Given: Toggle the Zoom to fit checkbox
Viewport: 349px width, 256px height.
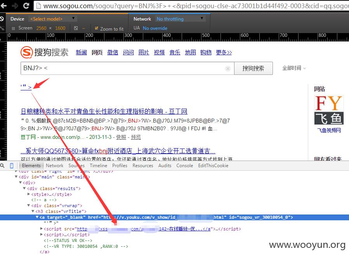Looking at the screenshot, I should [96, 28].
